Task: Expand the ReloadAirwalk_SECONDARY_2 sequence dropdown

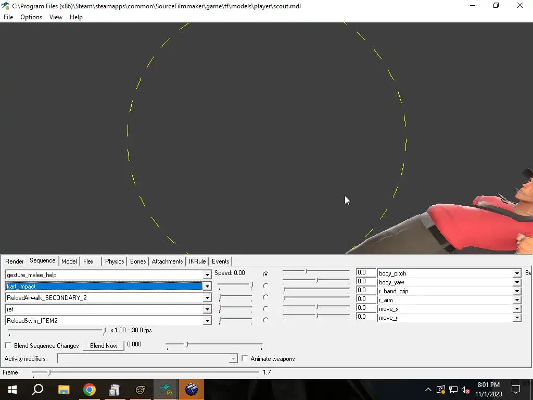Action: [207, 298]
